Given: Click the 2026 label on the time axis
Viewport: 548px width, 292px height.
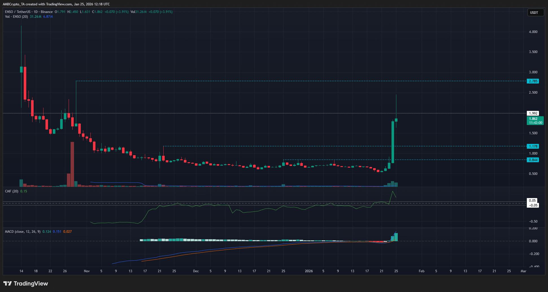Looking at the screenshot, I should pyautogui.click(x=308, y=271).
